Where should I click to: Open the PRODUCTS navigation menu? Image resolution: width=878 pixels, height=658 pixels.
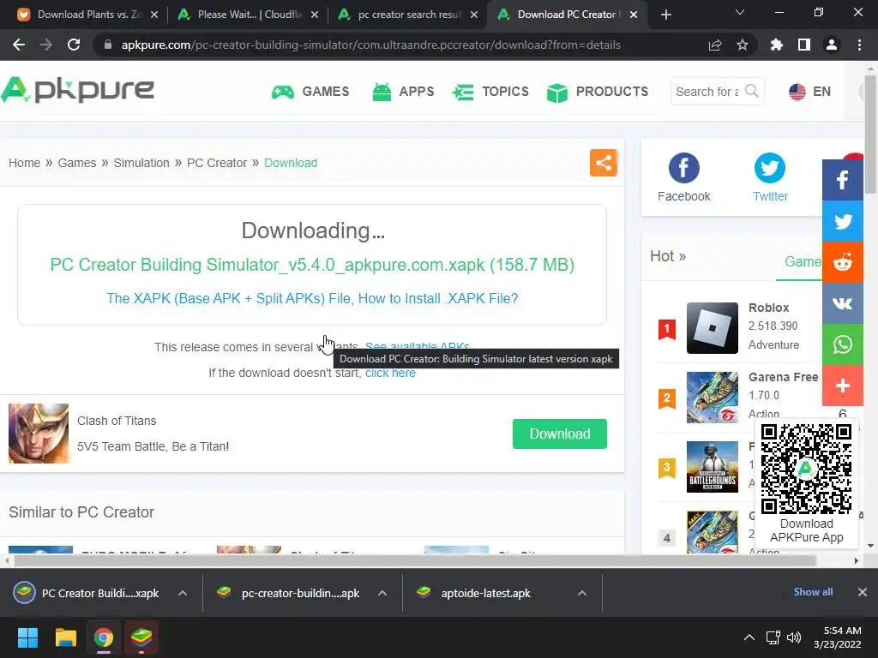(598, 91)
